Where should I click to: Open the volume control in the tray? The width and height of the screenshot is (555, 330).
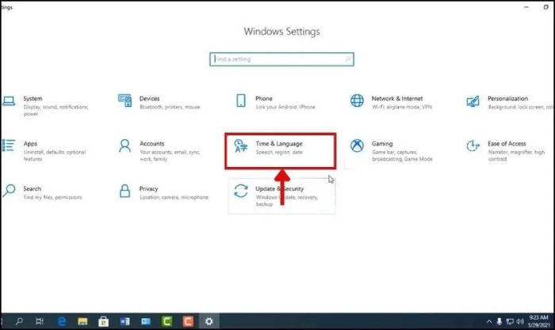[x=520, y=321]
